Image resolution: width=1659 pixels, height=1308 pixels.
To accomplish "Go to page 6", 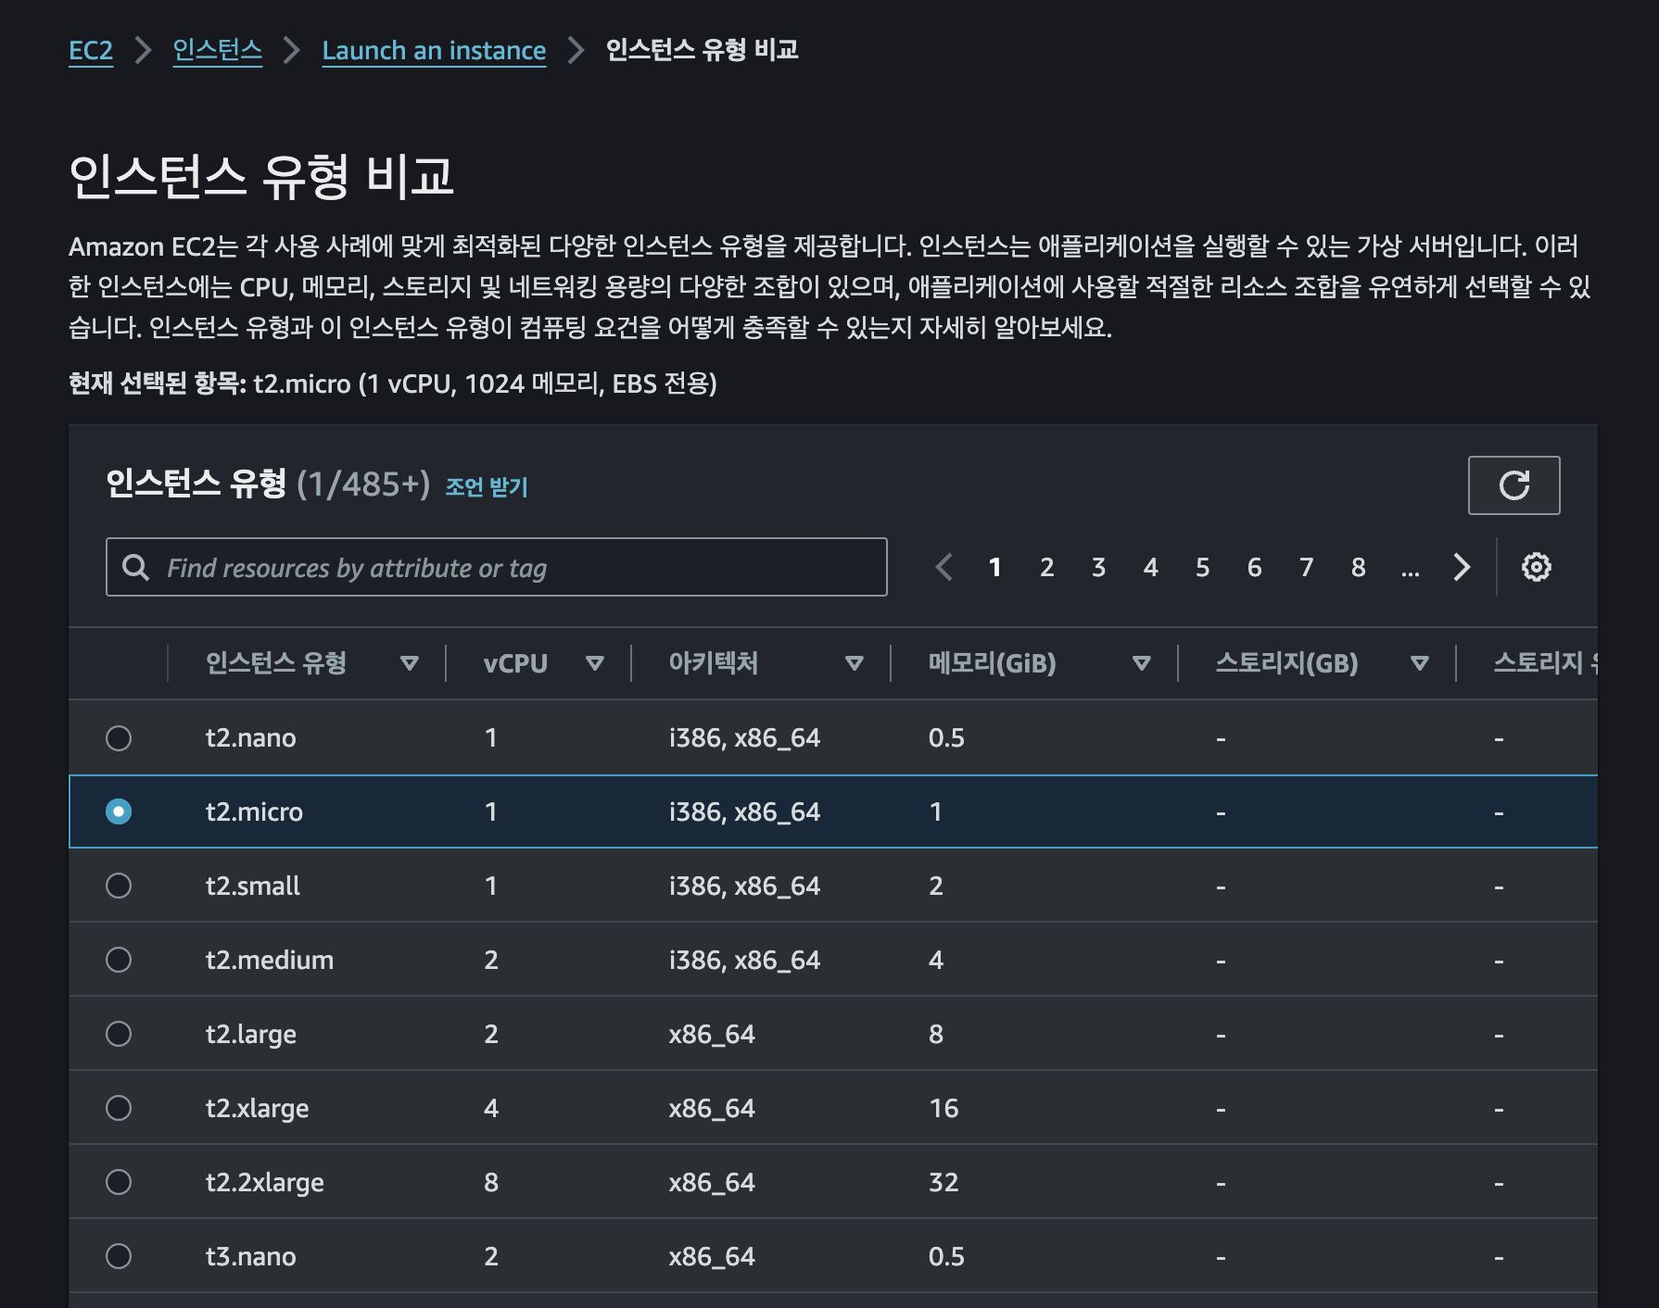I will [x=1255, y=567].
